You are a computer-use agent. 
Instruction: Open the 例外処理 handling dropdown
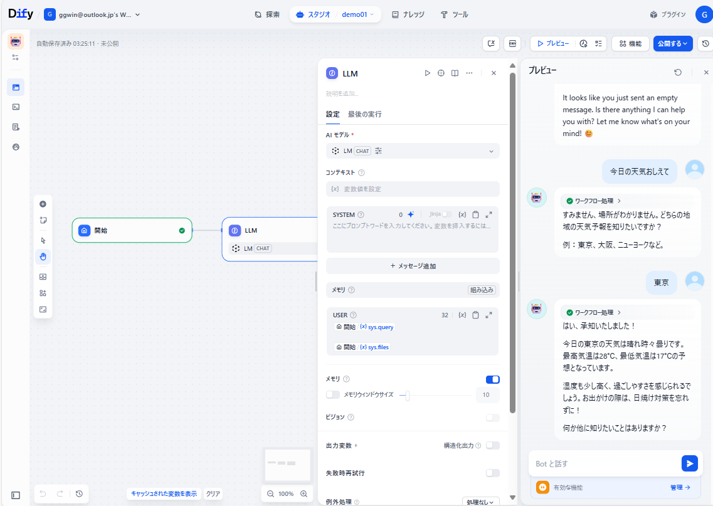point(480,502)
